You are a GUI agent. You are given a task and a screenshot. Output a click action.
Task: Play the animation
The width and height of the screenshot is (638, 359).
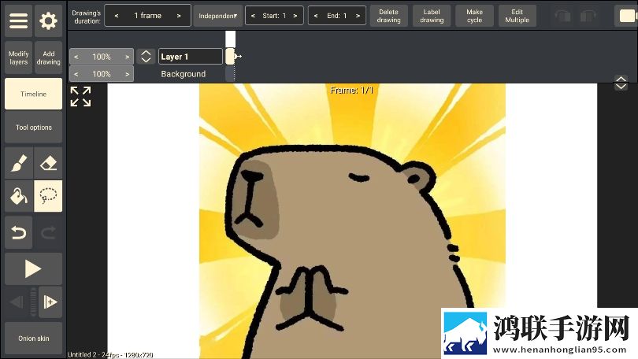click(33, 268)
